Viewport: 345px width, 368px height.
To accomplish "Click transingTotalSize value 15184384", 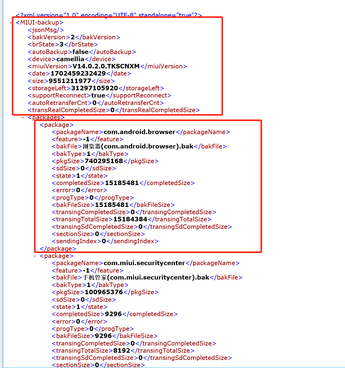I will coord(130,219).
